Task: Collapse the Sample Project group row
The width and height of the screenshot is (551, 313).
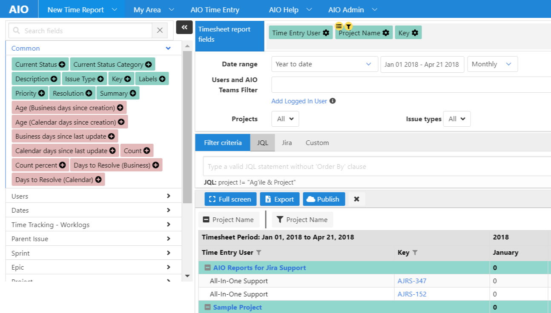Action: click(207, 307)
